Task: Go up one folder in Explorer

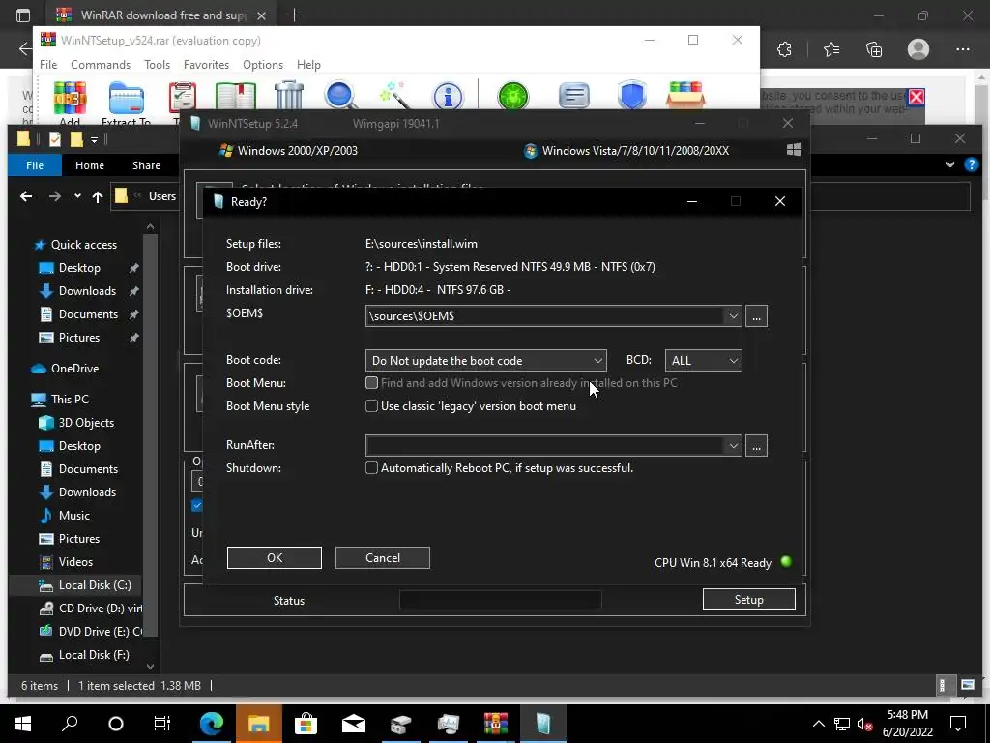Action: click(98, 196)
